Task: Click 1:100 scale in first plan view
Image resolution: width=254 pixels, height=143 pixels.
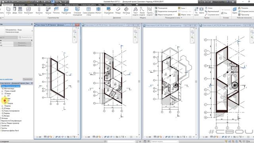Action: tap(39, 137)
